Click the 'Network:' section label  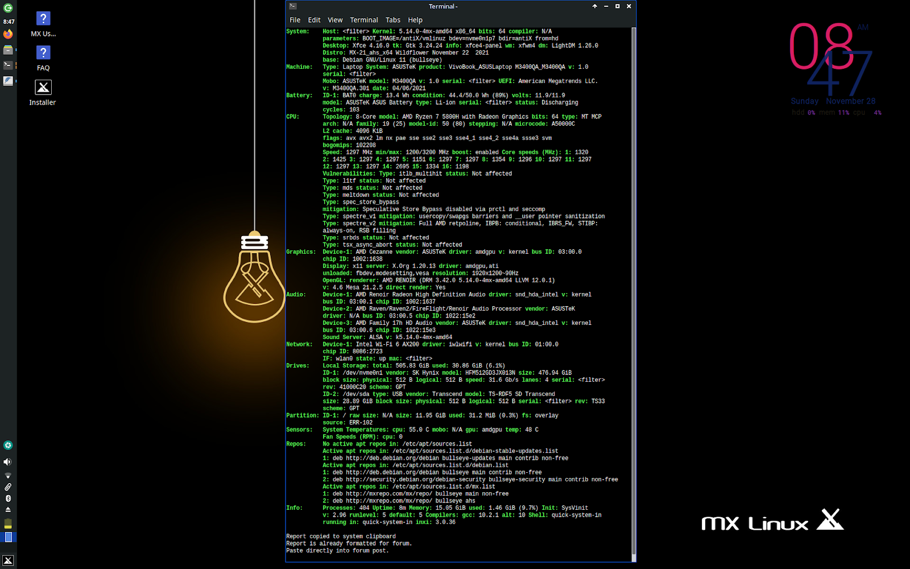tap(299, 345)
